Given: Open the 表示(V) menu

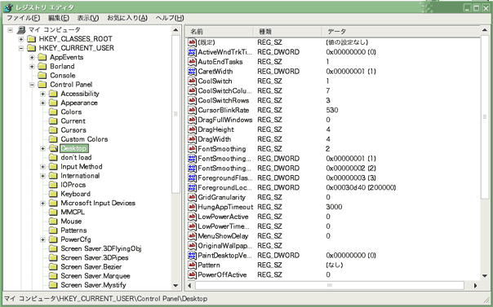Looking at the screenshot, I should pos(88,18).
